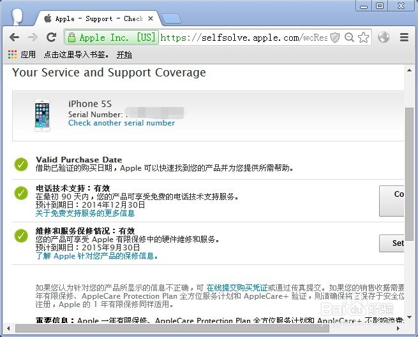This screenshot has height=337, width=418.
Task: Open the 应用 apps grid icon
Action: (x=12, y=55)
